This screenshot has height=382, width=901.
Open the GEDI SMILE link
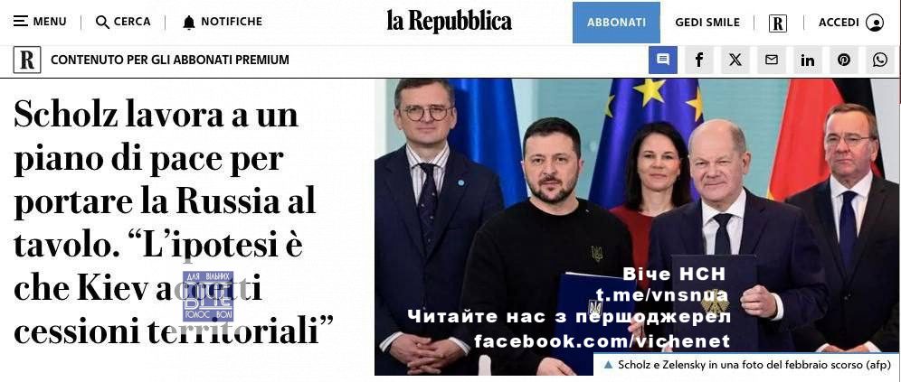click(x=707, y=23)
